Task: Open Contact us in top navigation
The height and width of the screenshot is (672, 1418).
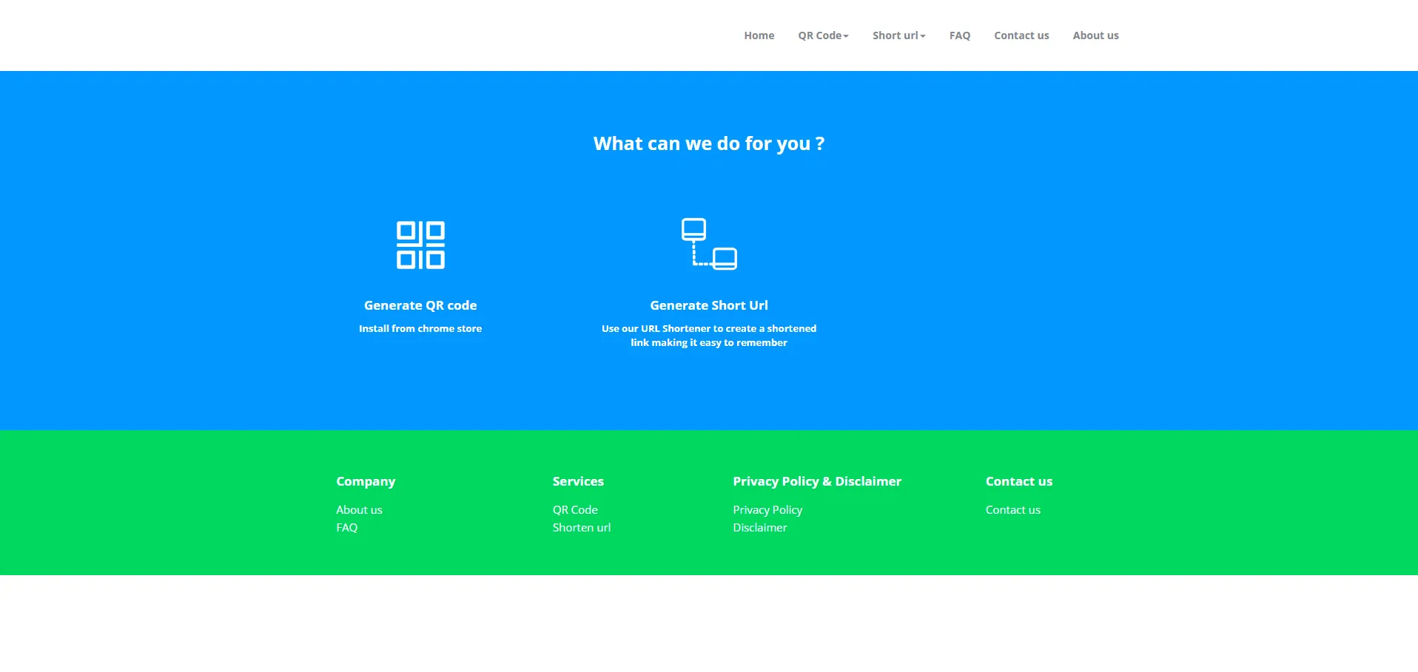Action: [1021, 35]
